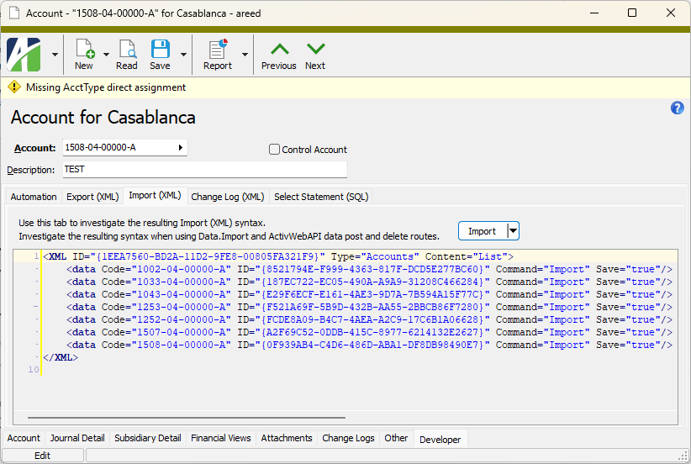Screen dimensions: 691x464
Task: Select the Developer bottom tab
Action: click(440, 440)
